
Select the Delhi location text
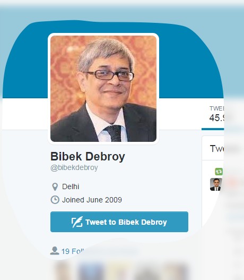click(x=71, y=186)
